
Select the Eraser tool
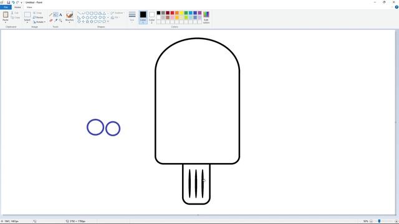[51, 21]
